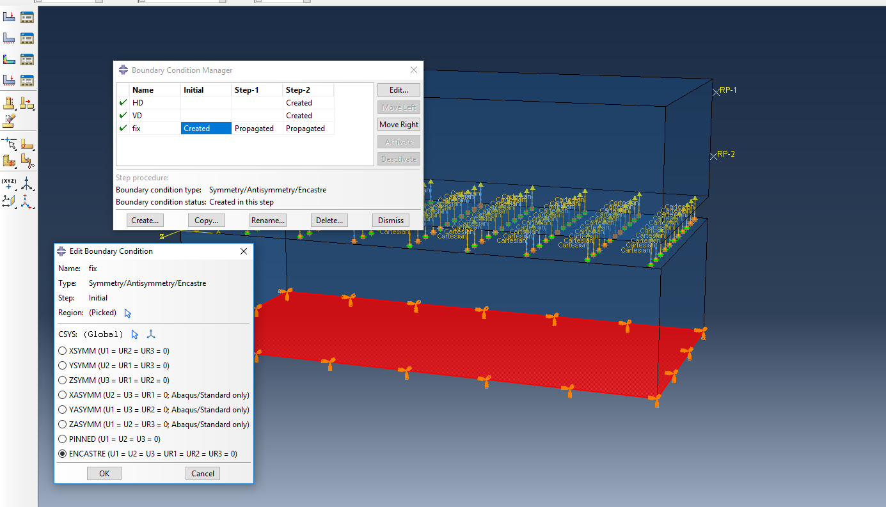The width and height of the screenshot is (886, 507).
Task: Confirm the boundary condition with OK
Action: click(x=104, y=473)
